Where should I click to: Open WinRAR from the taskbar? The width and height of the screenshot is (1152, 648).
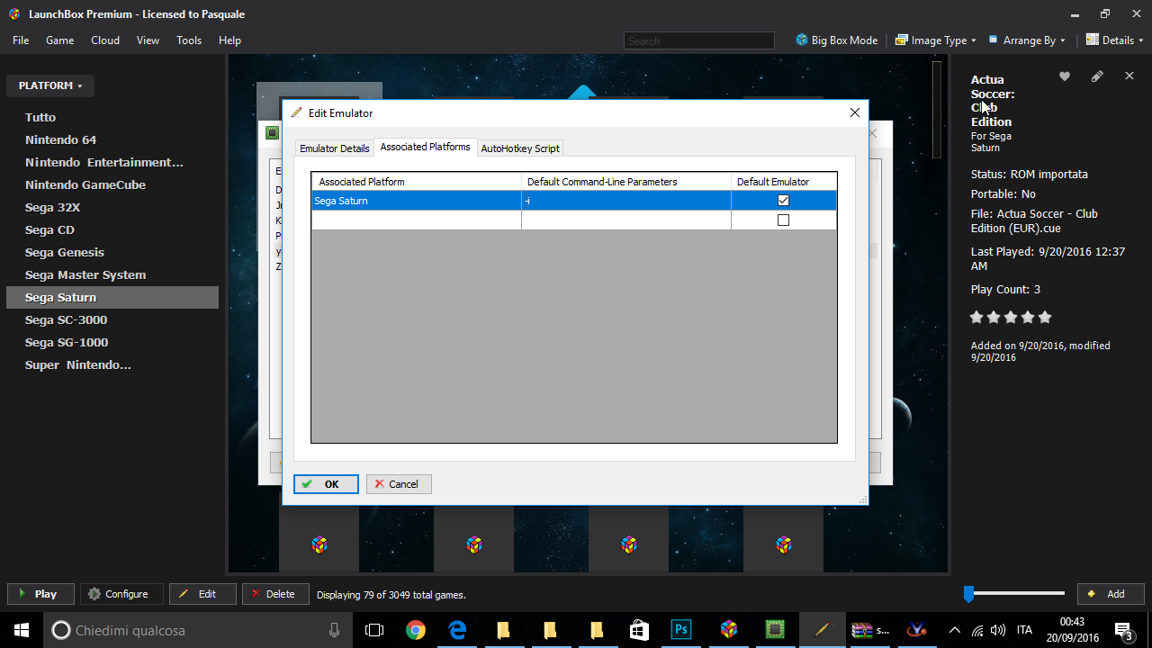click(870, 630)
